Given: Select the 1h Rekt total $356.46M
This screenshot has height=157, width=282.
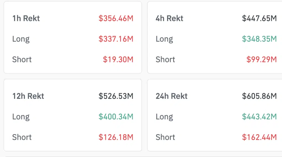Looking at the screenshot, I should tap(116, 18).
